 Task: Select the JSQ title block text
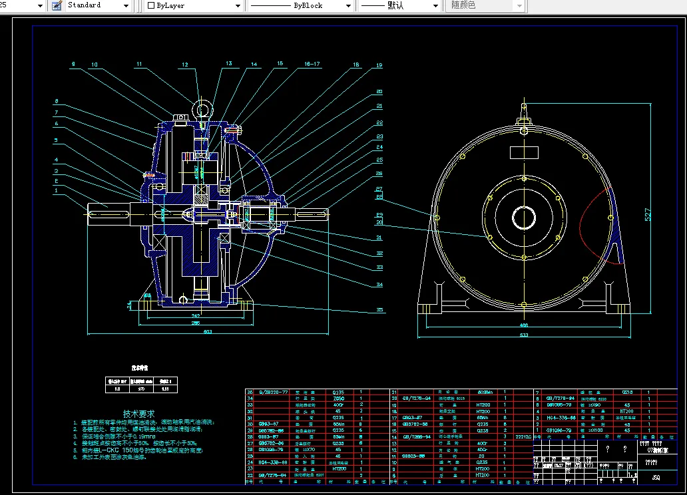click(656, 478)
